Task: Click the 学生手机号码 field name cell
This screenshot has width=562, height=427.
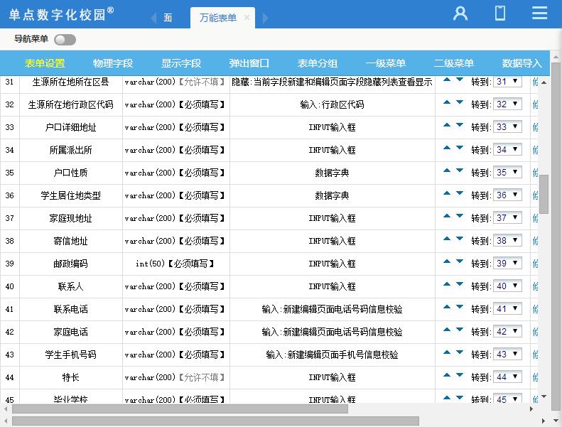Action: [x=70, y=355]
